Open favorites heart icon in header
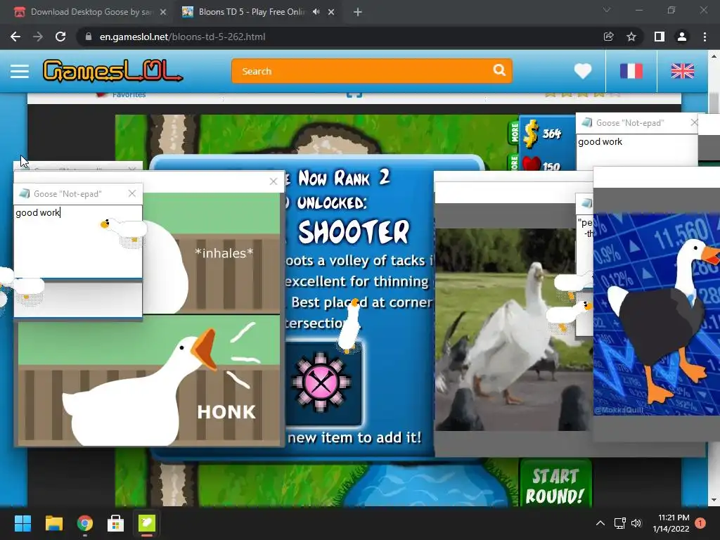 point(583,71)
